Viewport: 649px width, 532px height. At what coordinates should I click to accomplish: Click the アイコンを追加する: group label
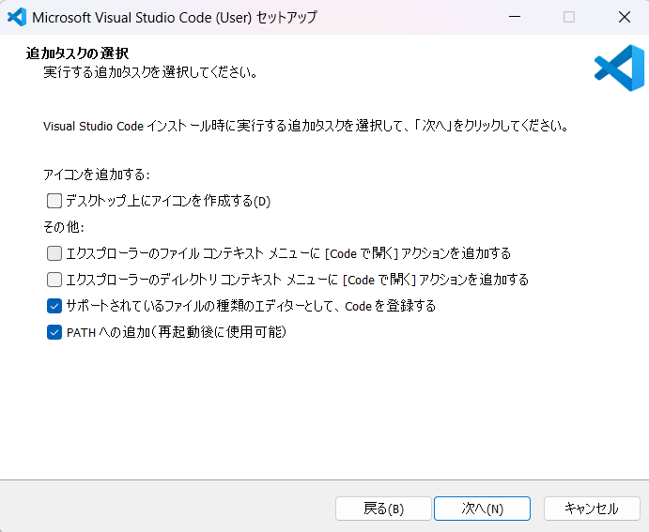pyautogui.click(x=97, y=175)
